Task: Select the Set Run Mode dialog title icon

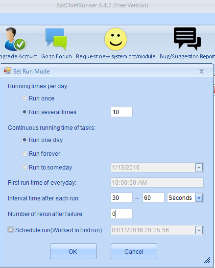Action: click(x=7, y=71)
